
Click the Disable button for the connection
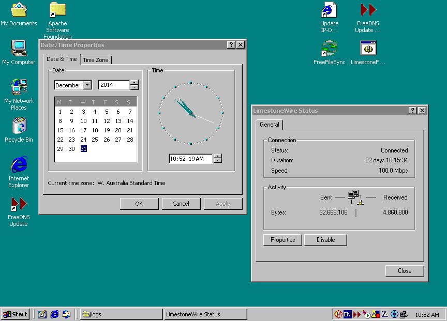pyautogui.click(x=325, y=240)
